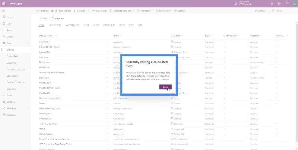Collapse the Data section chevron
Screen dimensions: 298x150
pos(28,43)
